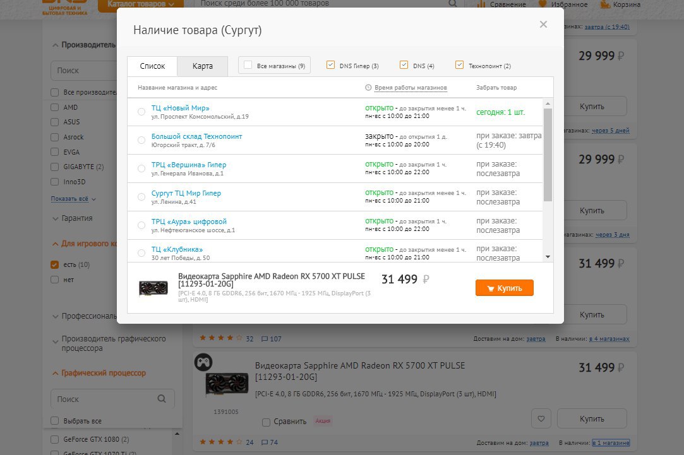Click the favorite heart button on product
Screen dimensions: 684x455
(x=541, y=419)
